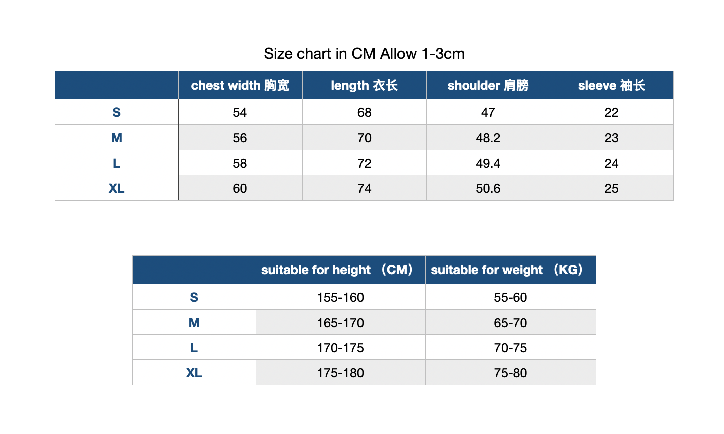Select the shoulder cell showing 50.6
The width and height of the screenshot is (724, 434).
(488, 188)
